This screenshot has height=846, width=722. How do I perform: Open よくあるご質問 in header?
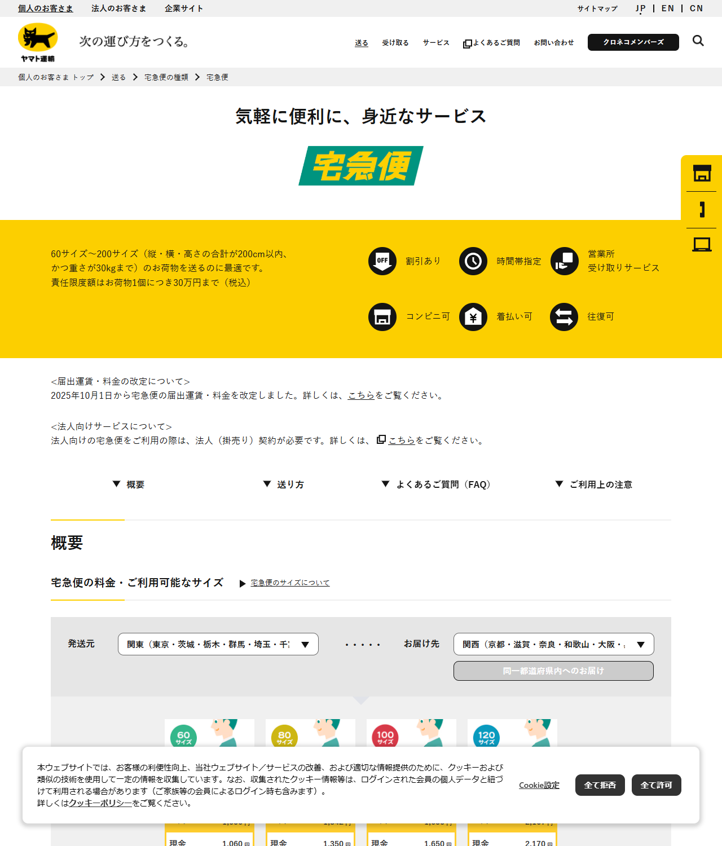(491, 43)
